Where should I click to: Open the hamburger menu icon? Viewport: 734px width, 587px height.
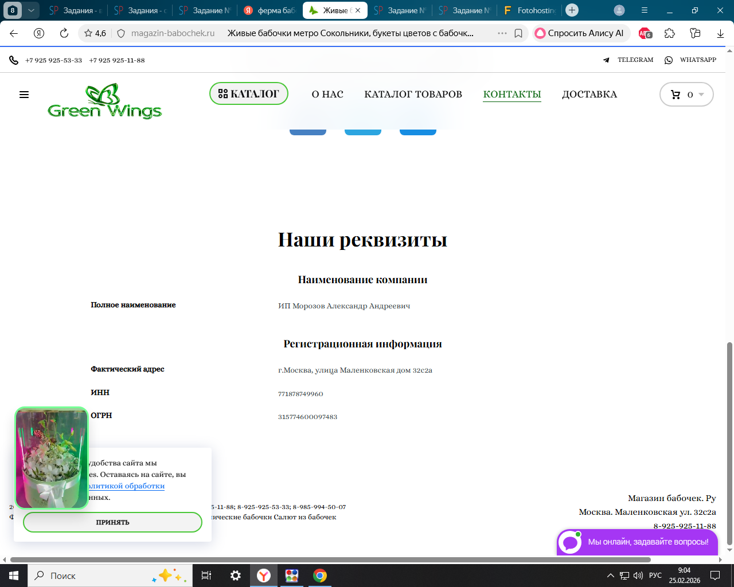(x=24, y=95)
